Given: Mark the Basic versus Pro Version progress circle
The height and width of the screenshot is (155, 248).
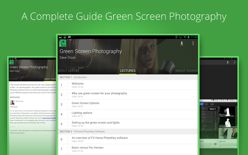Looking at the screenshot, I should pos(68,149).
